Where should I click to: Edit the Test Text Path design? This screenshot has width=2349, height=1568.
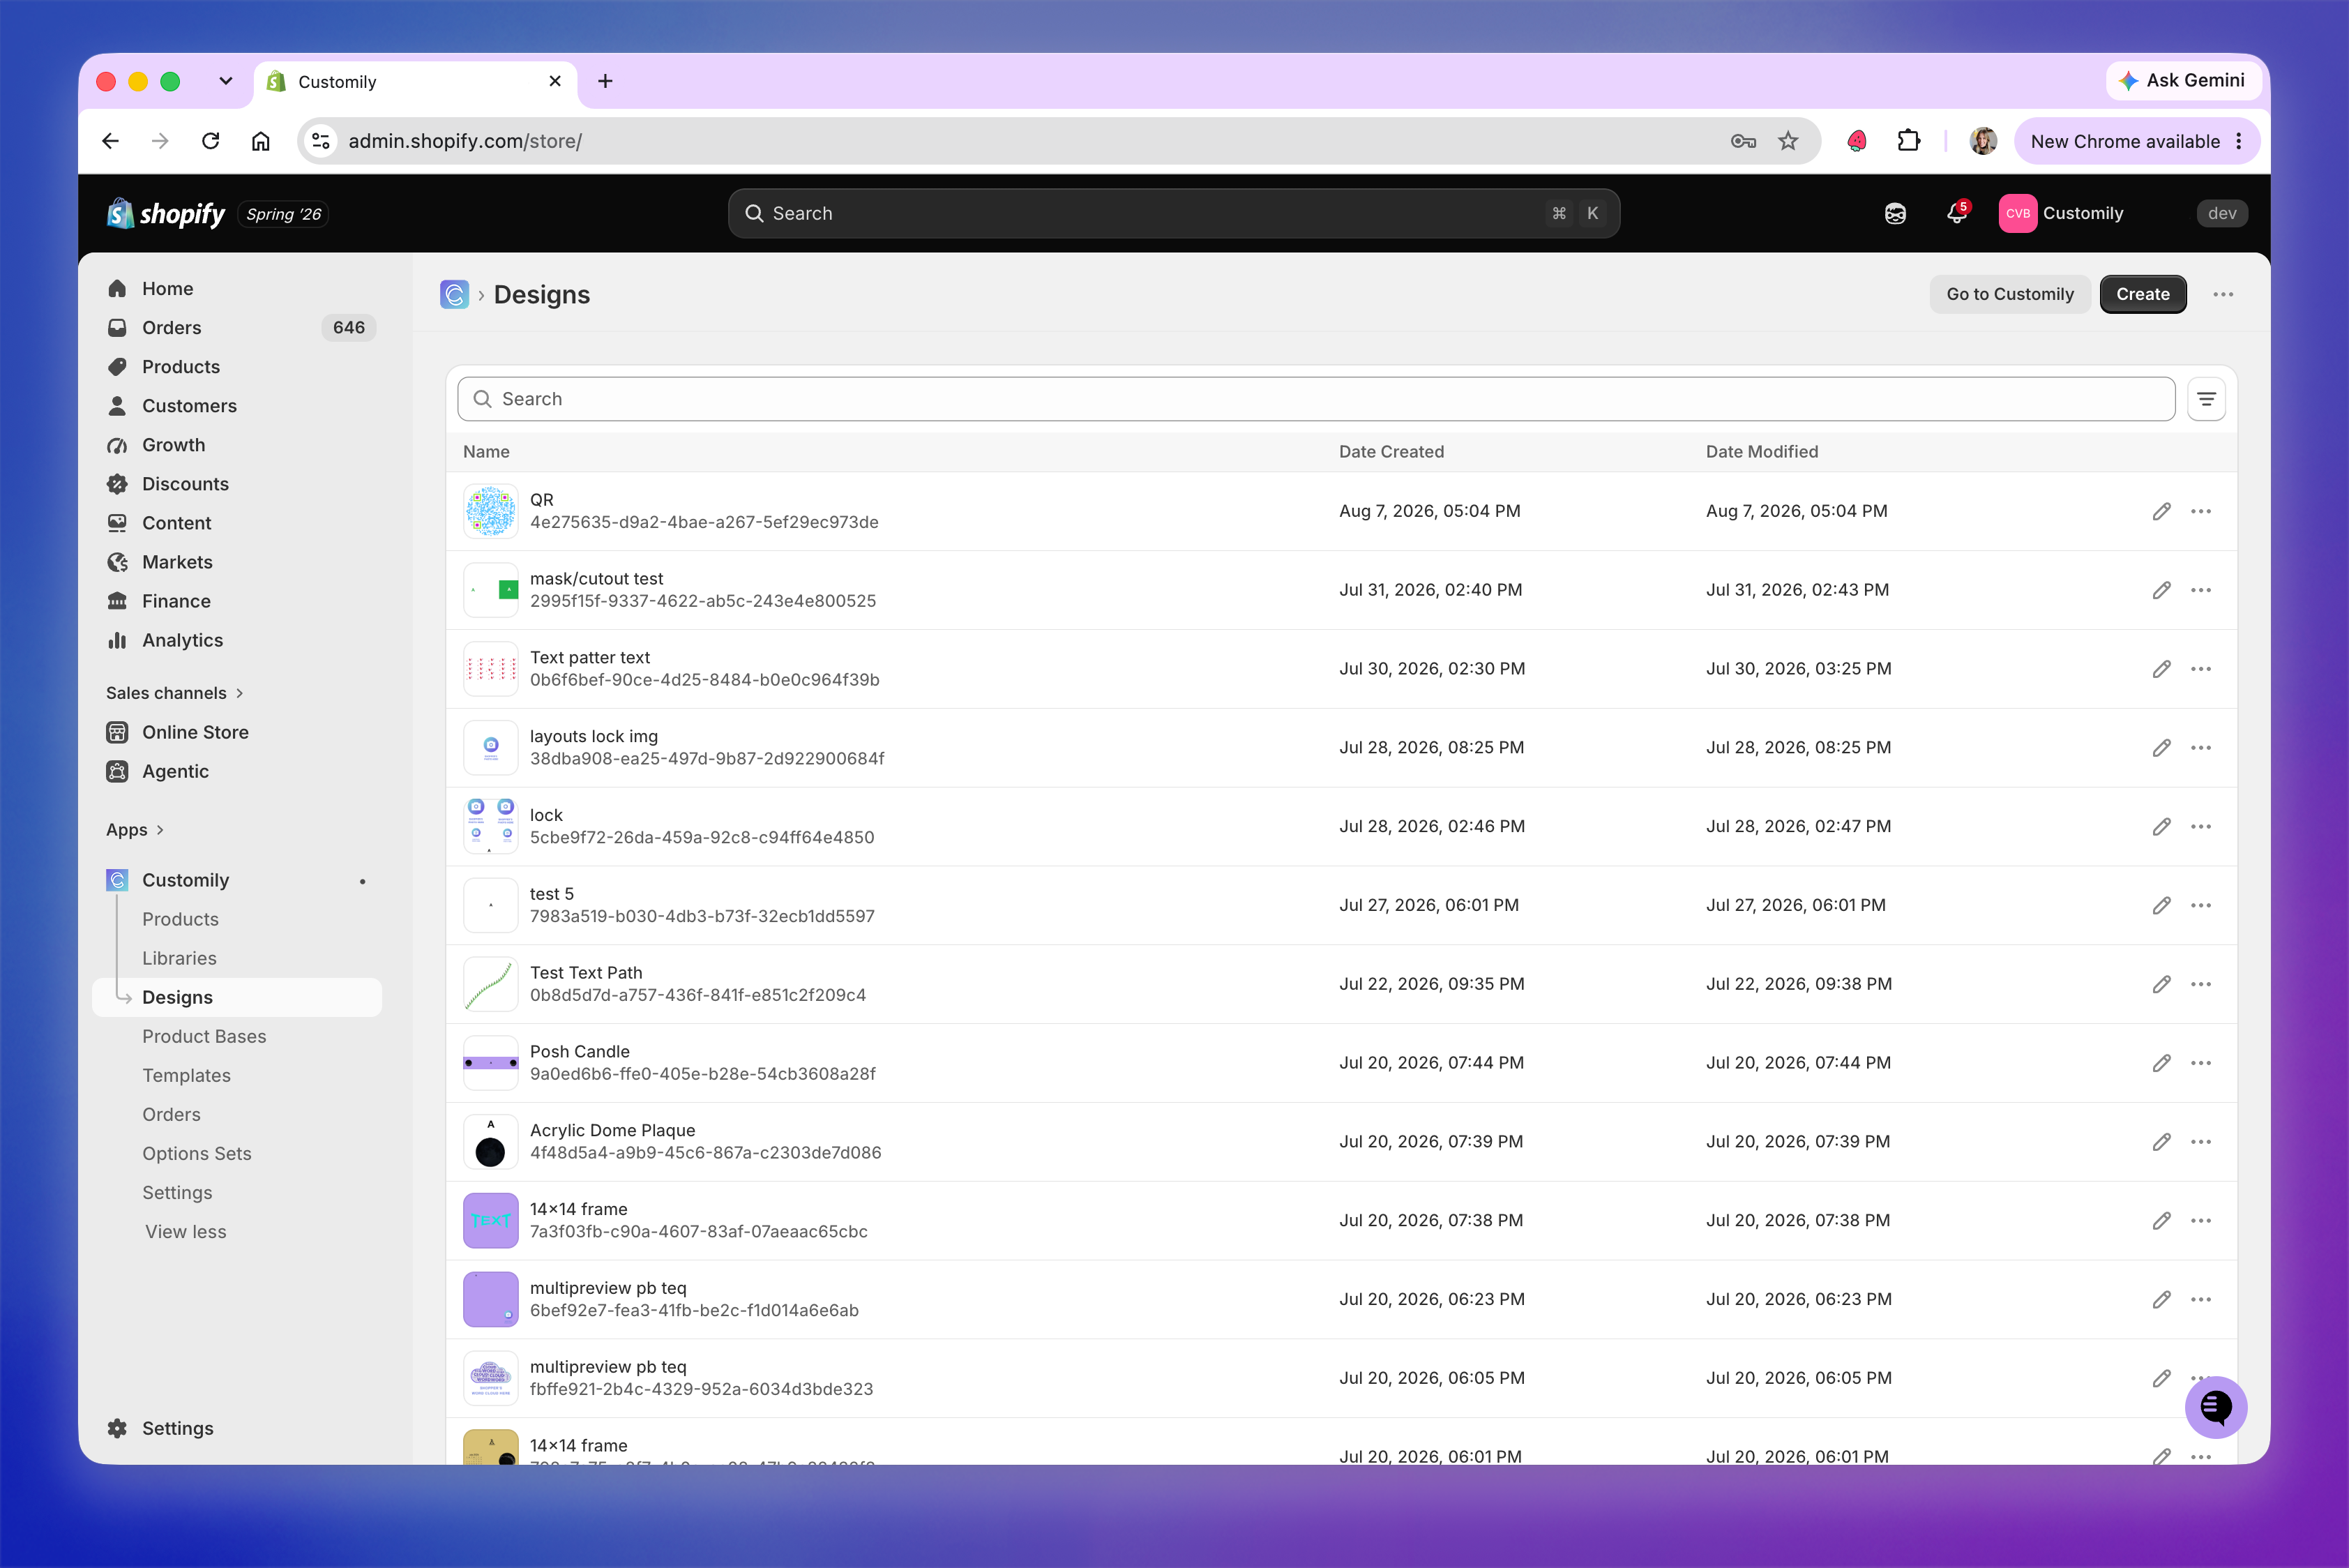pos(2161,984)
